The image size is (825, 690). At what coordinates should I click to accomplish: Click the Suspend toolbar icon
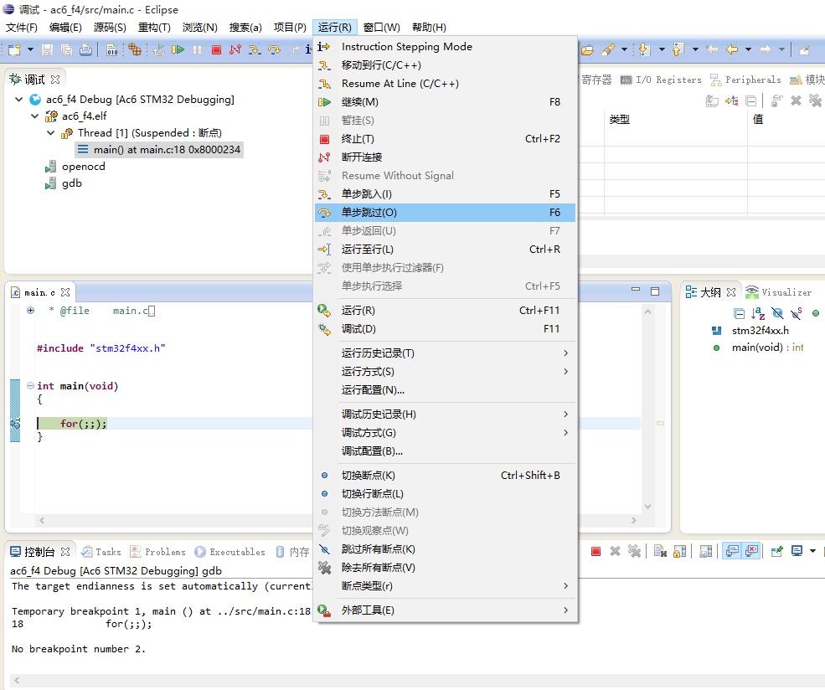pos(198,49)
